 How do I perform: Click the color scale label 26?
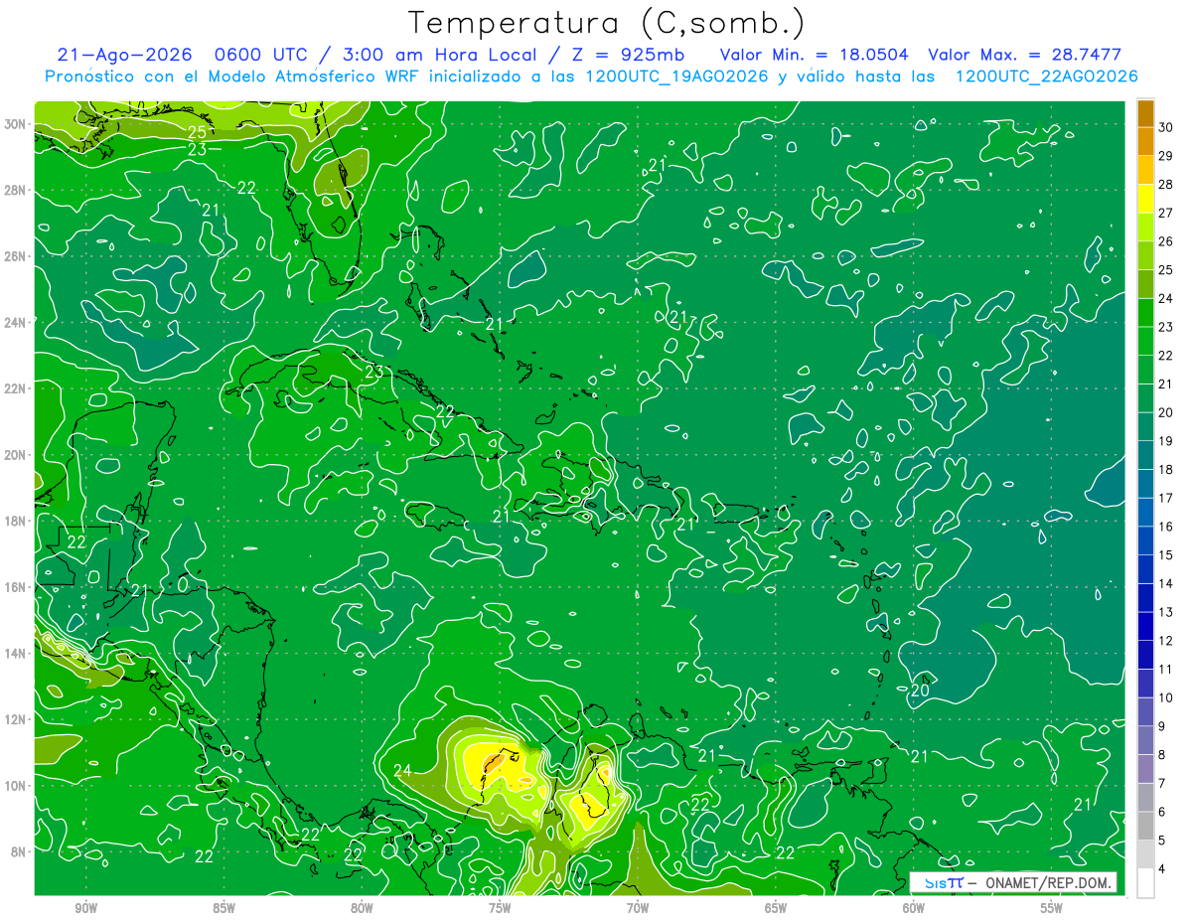1166,241
